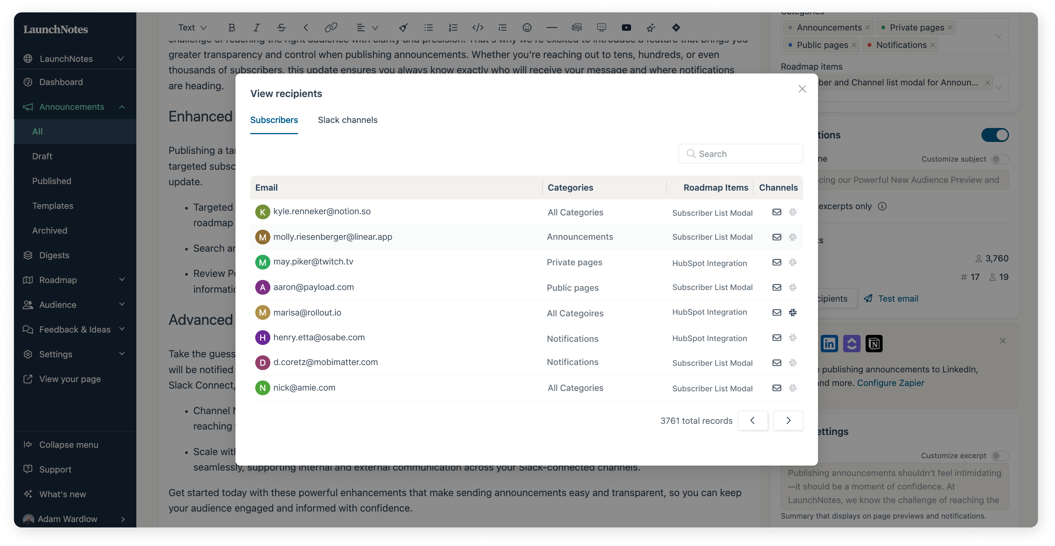1055x546 pixels.
Task: Focus the recipients Search field
Action: point(741,154)
